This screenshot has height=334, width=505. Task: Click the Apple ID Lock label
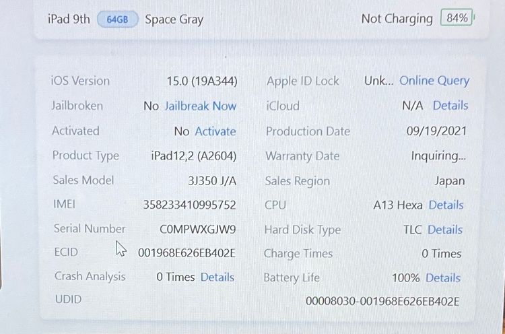[303, 81]
